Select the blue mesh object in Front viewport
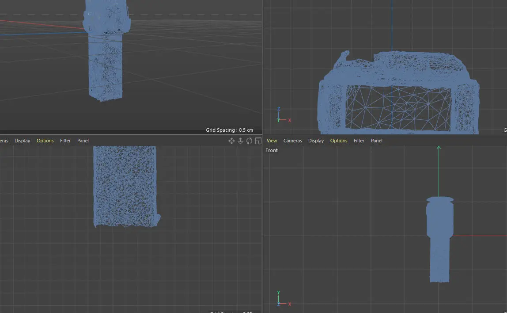The width and height of the screenshot is (507, 313). point(439,240)
